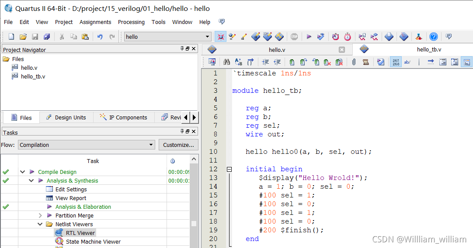Toggle whitespace display ab/ button
The height and width of the screenshot is (248, 473).
[407, 62]
